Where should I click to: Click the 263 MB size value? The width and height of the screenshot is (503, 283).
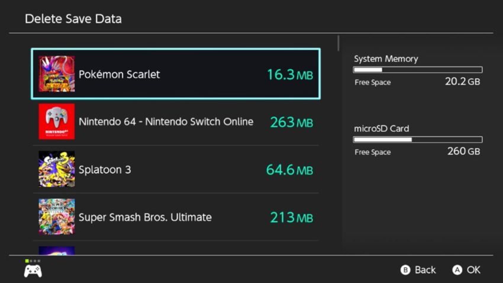pyautogui.click(x=291, y=122)
